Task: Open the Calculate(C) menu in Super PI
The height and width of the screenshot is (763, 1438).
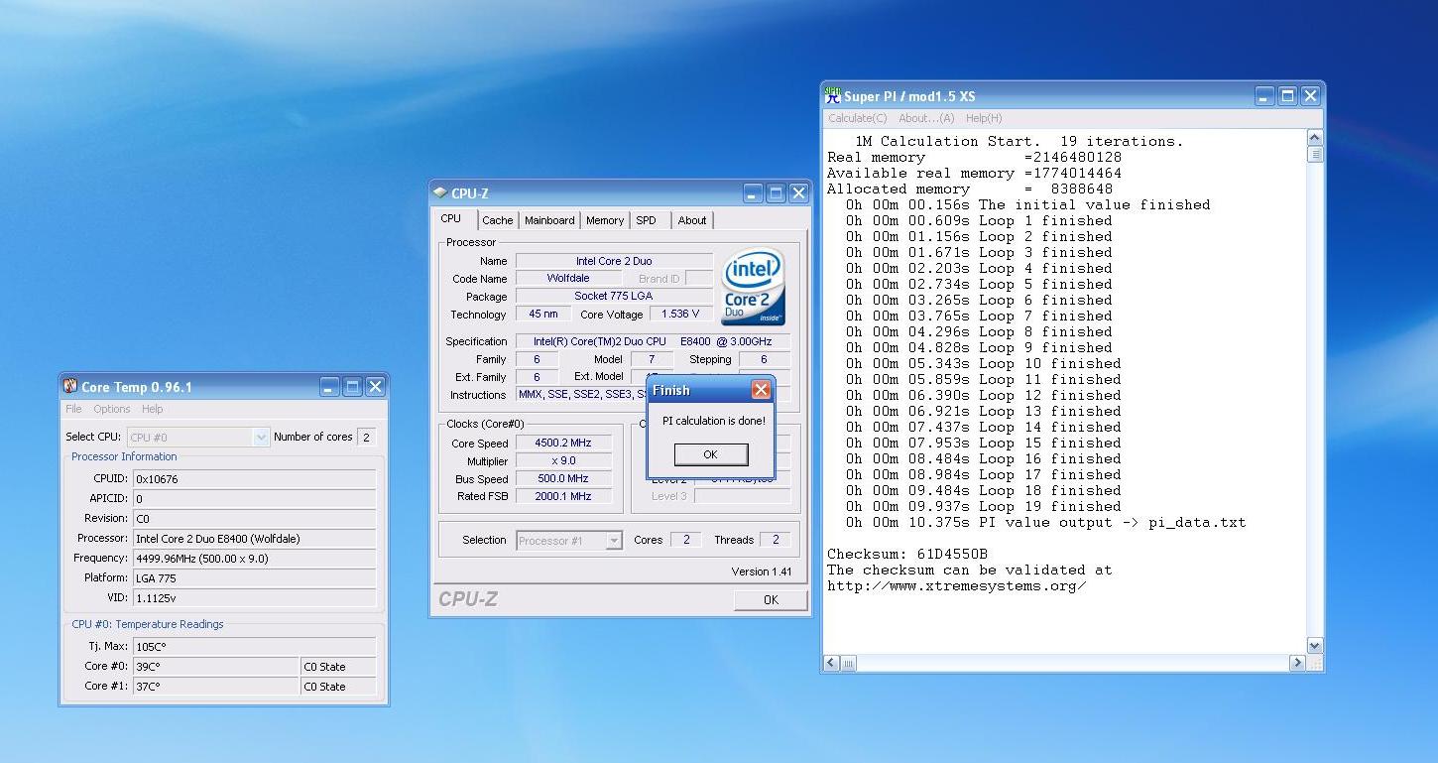Action: [858, 118]
